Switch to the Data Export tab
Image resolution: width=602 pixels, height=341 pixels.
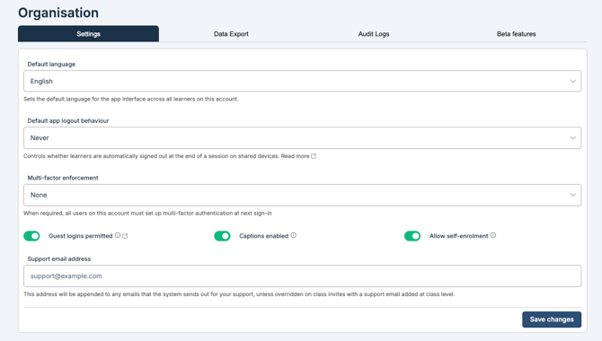click(231, 34)
